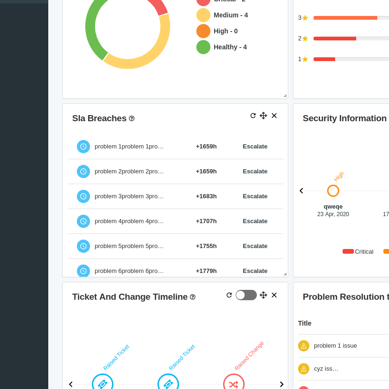Click red Critical segment of donut chart
The image size is (389, 389).
coord(159,6)
